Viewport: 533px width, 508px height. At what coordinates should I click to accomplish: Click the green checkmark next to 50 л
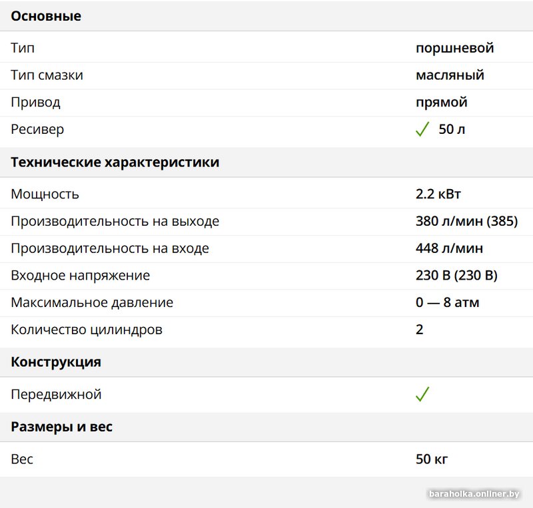click(422, 130)
